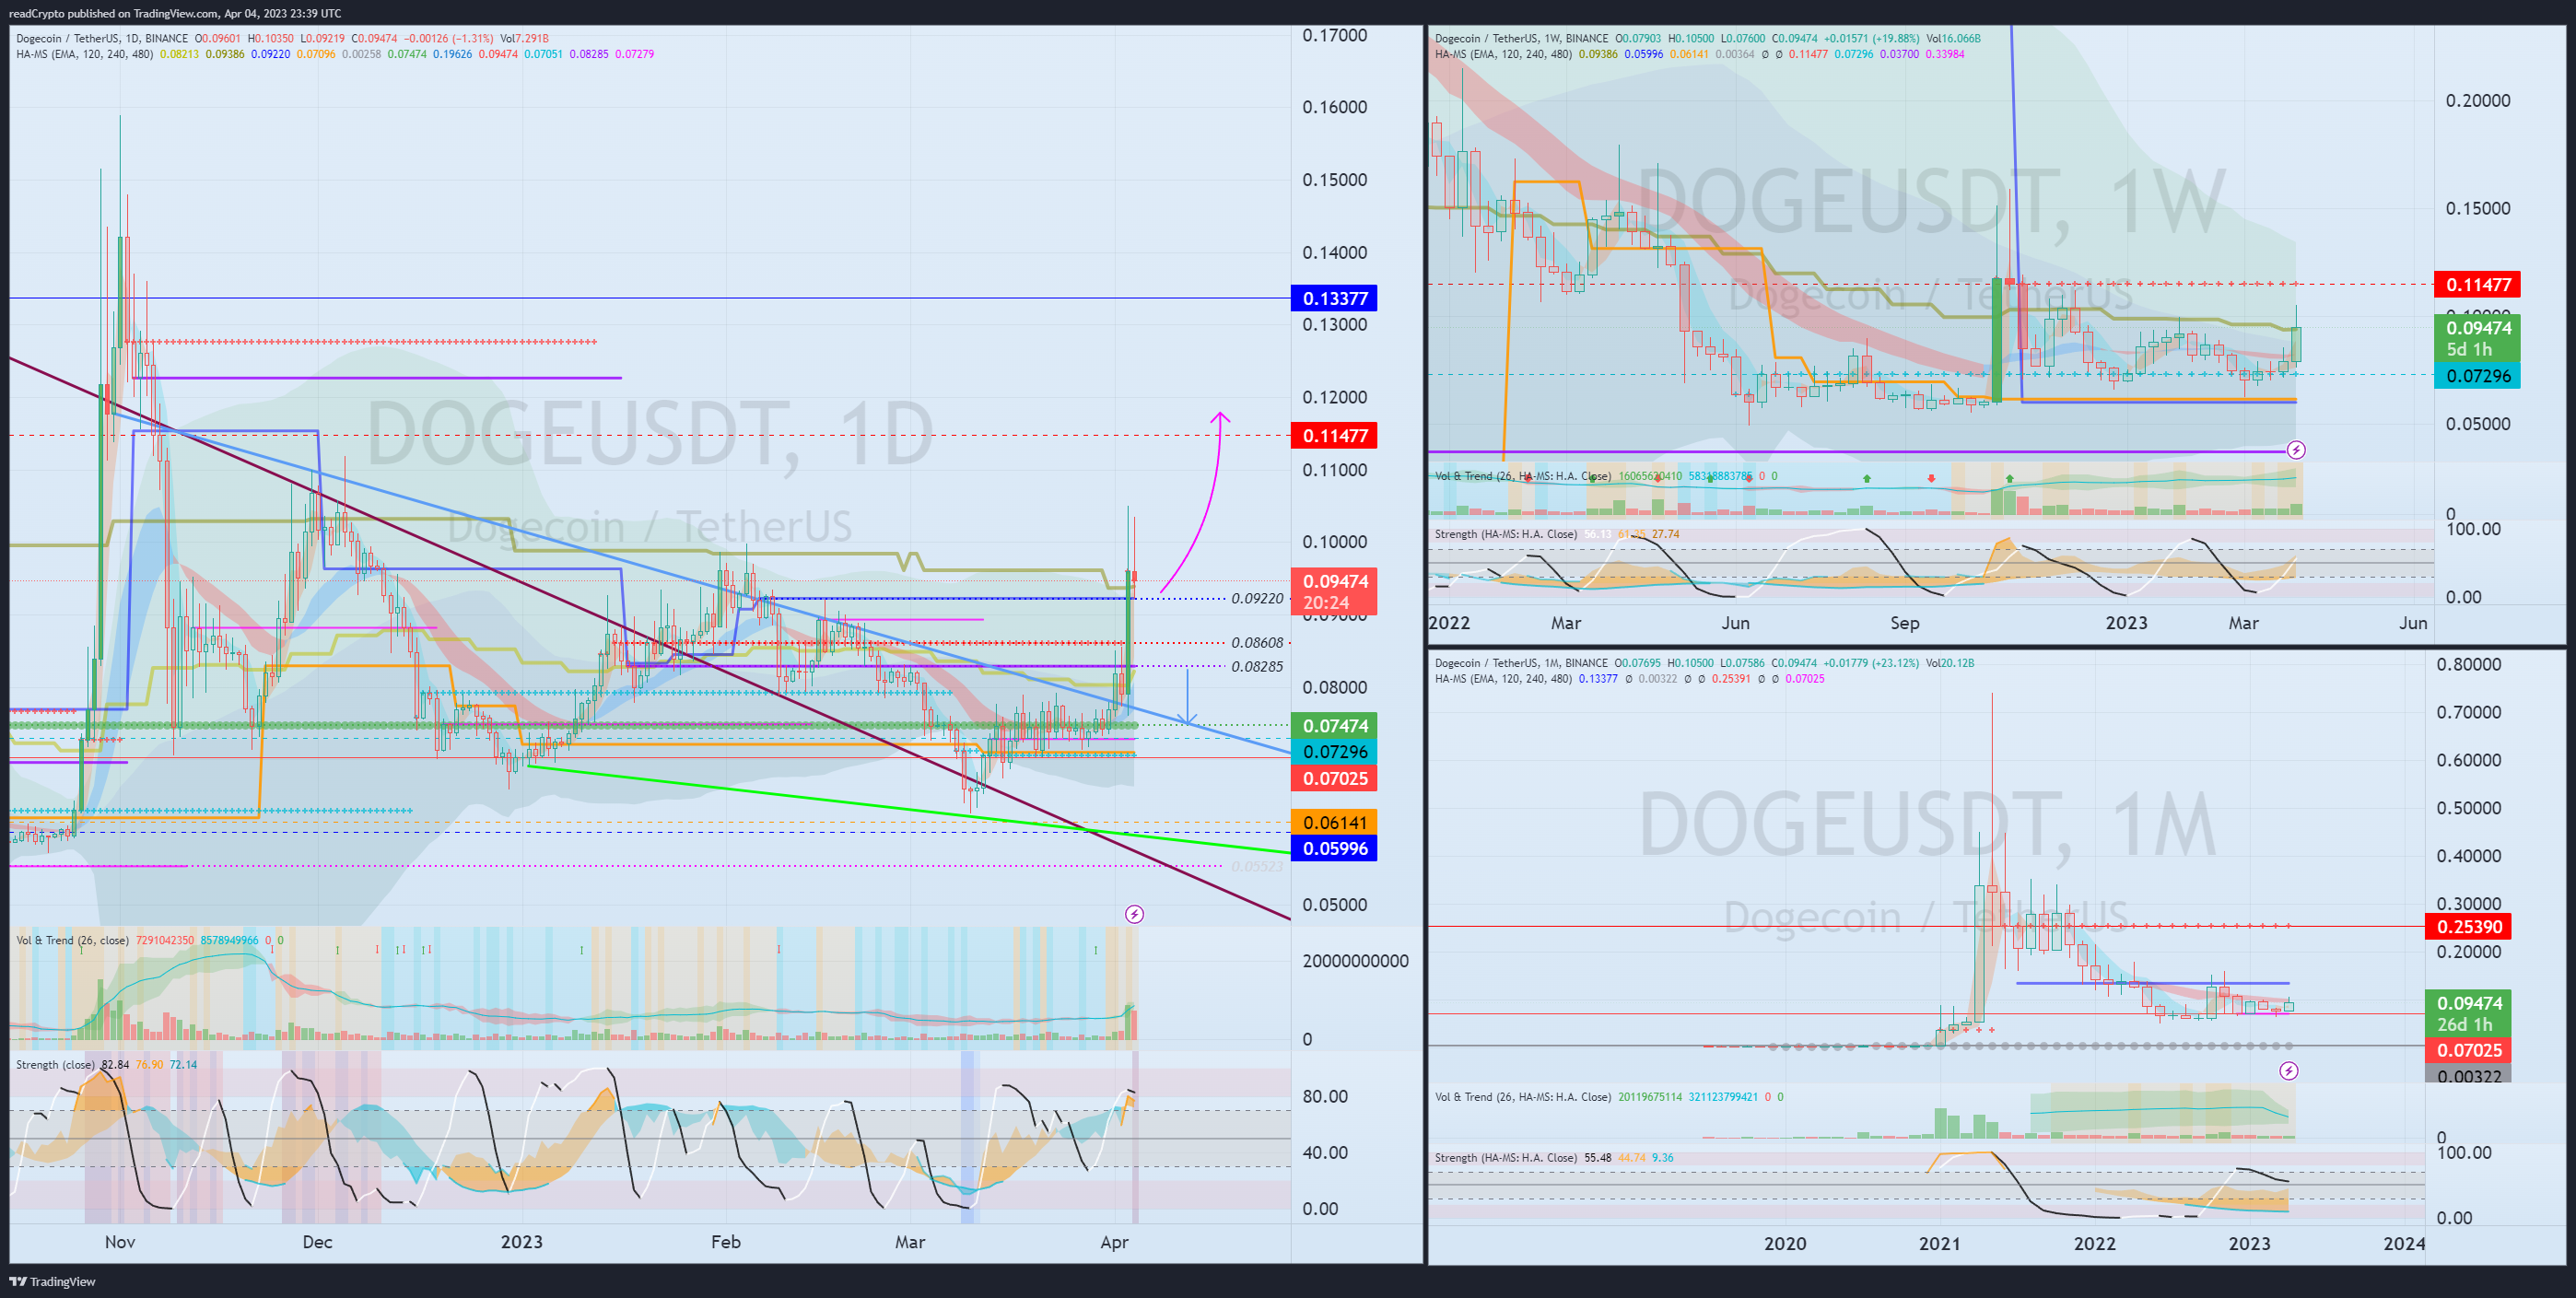Click the red 0.07025 price label on 1D chart
This screenshot has height=1298, width=2576.
coord(1334,779)
